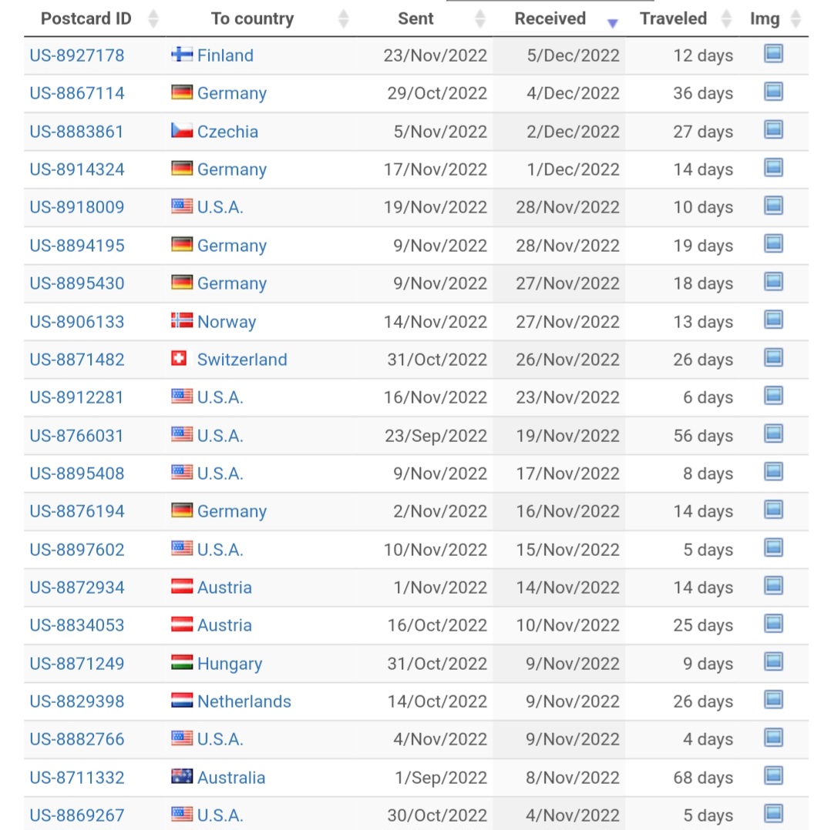
Task: View image of postcard US-8883861
Action: [x=773, y=129]
